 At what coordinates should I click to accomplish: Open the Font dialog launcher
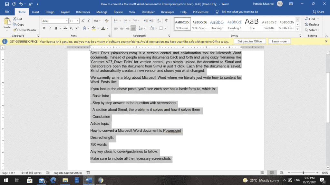pos(110,36)
